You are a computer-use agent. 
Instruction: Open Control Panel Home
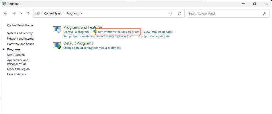(x=20, y=25)
